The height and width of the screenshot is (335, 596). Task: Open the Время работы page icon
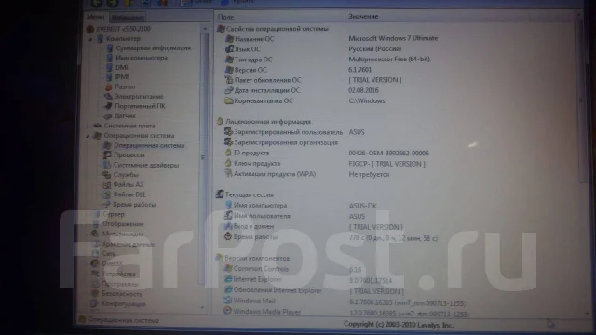coord(106,205)
